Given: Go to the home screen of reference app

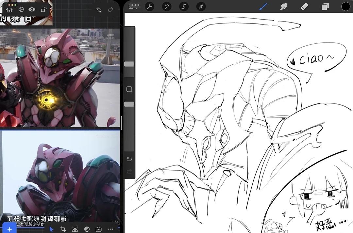Looking at the screenshot, I should (9, 10).
